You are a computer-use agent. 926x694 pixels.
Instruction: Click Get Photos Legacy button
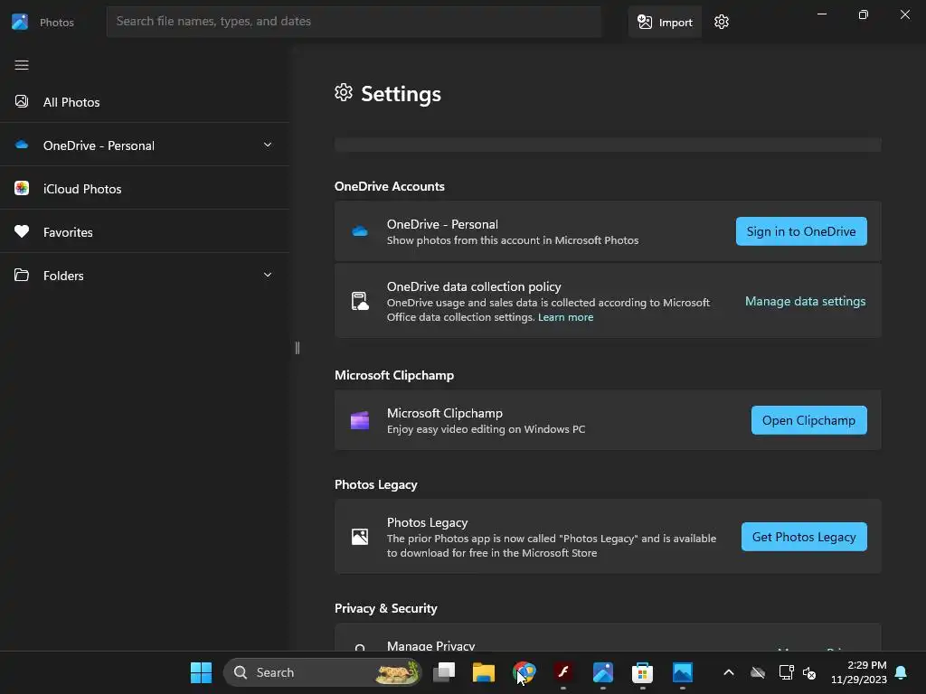coord(804,537)
